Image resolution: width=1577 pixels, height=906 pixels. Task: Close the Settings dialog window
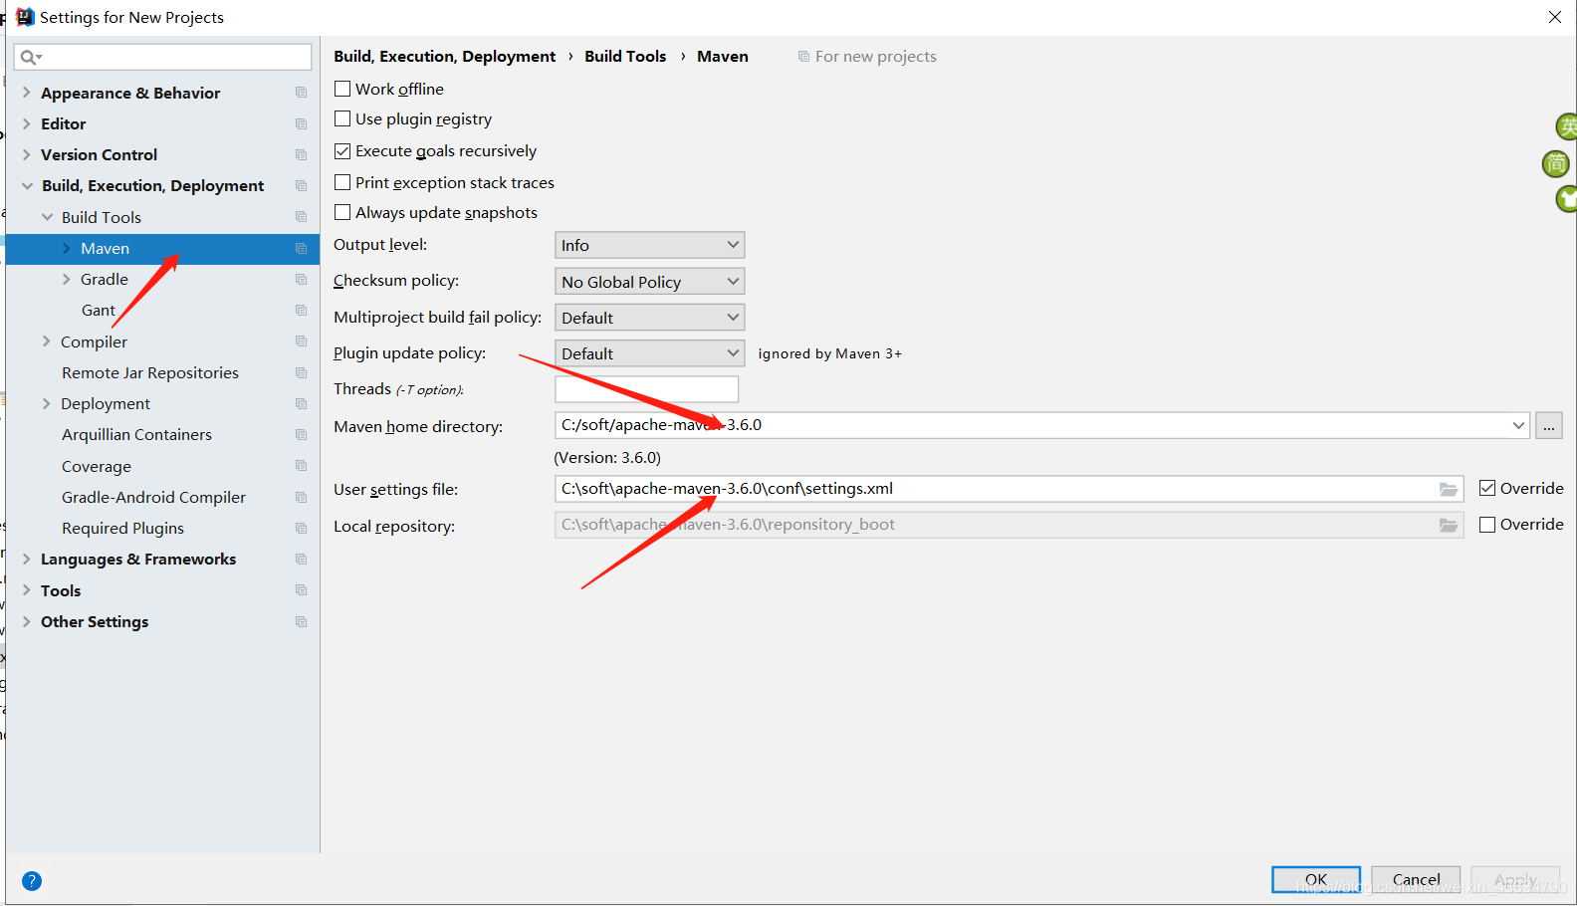tap(1555, 17)
